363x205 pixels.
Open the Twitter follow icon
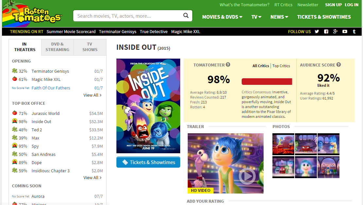(317, 31)
